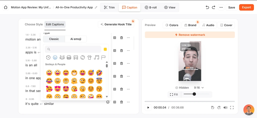The image size is (257, 118).
Task: Click the redo arrow icon
Action: 213,7
